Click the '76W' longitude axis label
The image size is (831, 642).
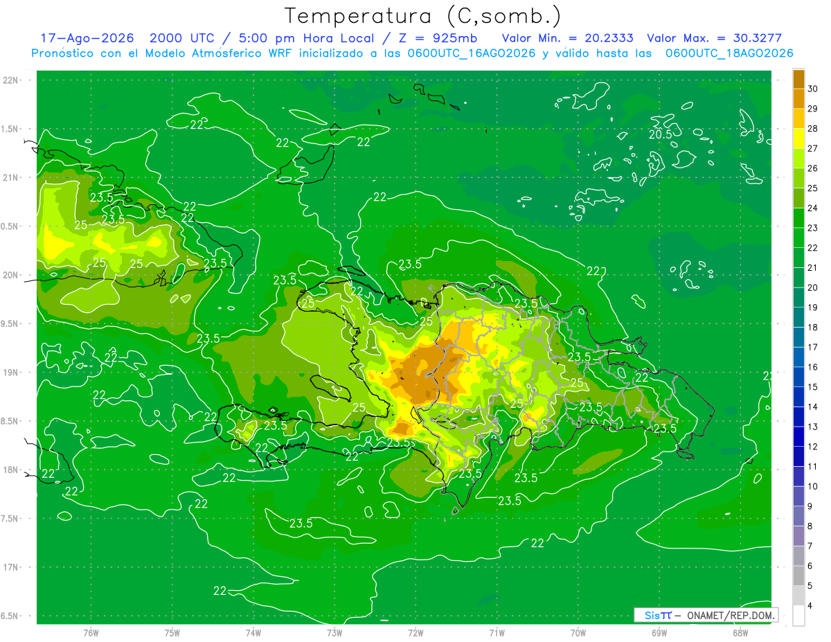[91, 633]
